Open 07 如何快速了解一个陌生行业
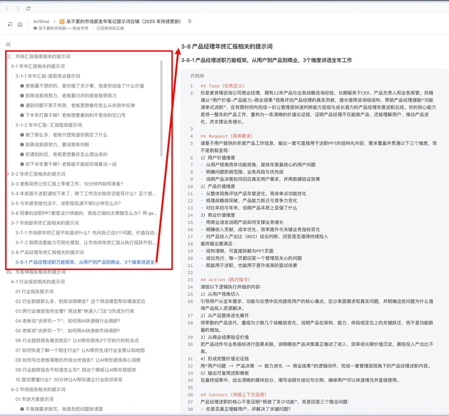This screenshot has height=416, width=449. 80,351
